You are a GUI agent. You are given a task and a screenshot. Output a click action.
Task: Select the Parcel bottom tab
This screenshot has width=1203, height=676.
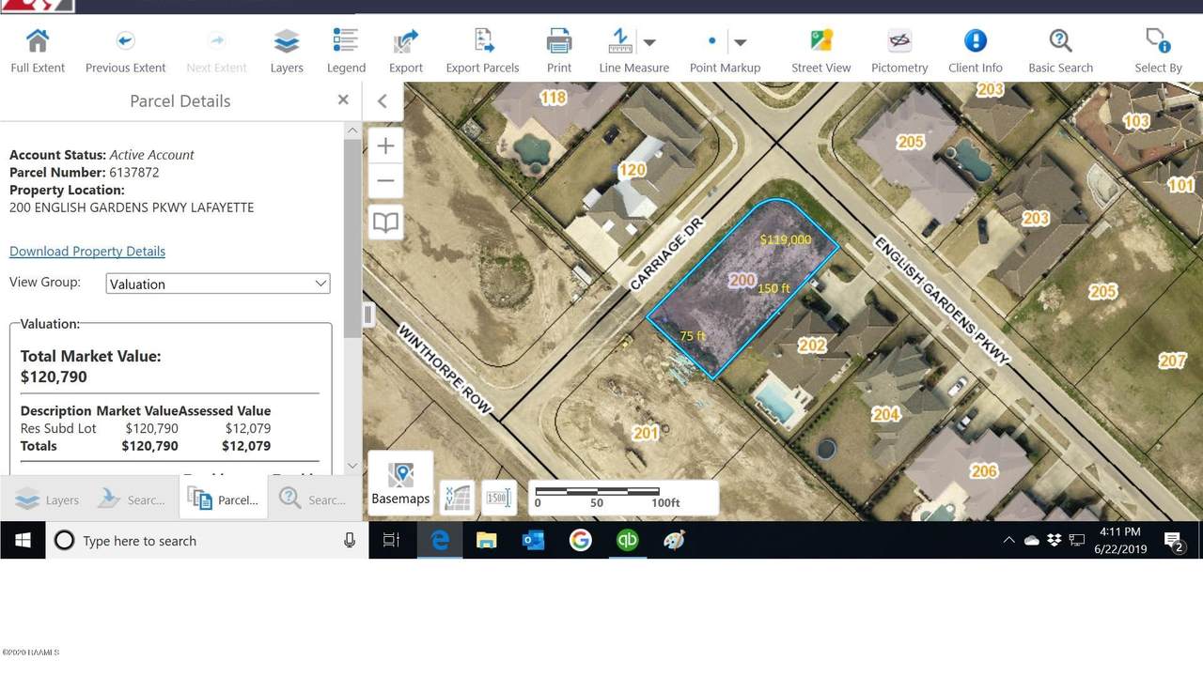click(x=224, y=499)
